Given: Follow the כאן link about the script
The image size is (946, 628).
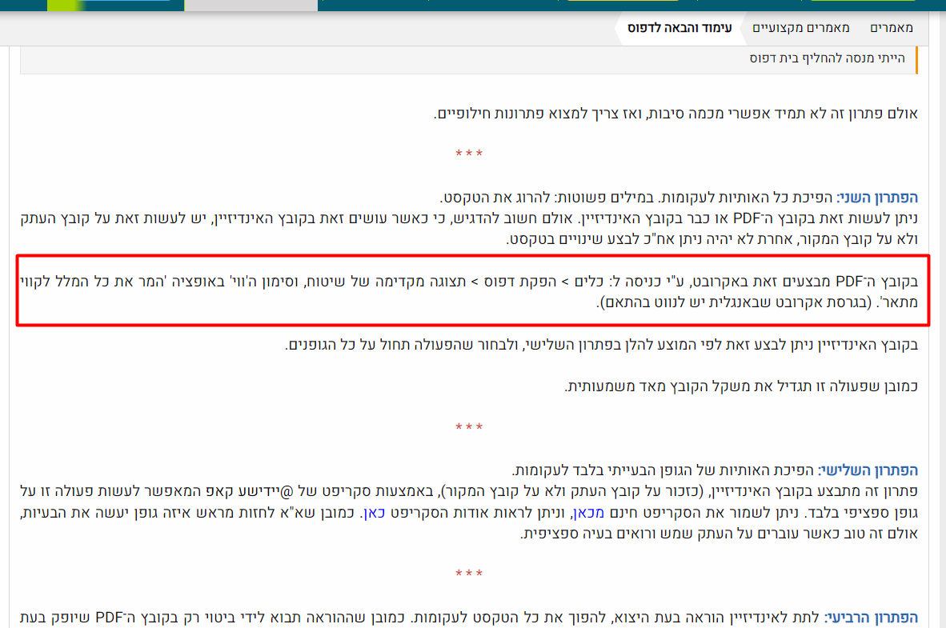Looking at the screenshot, I should coord(374,512).
